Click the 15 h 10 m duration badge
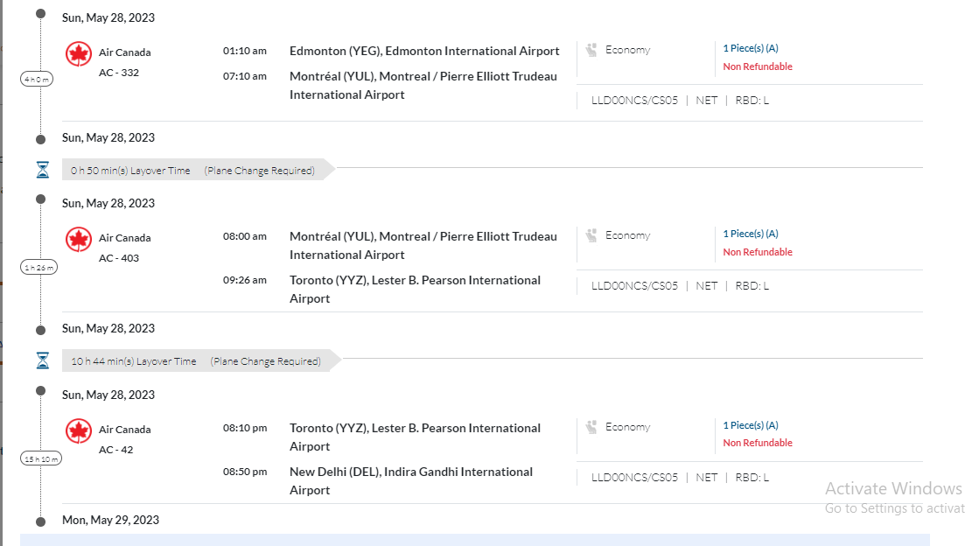Viewport: 965px width, 546px height. coord(40,458)
